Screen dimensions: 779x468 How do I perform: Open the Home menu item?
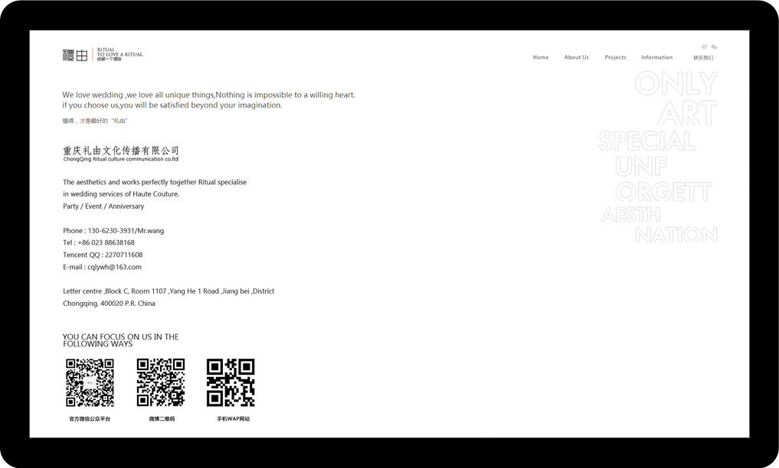point(540,57)
